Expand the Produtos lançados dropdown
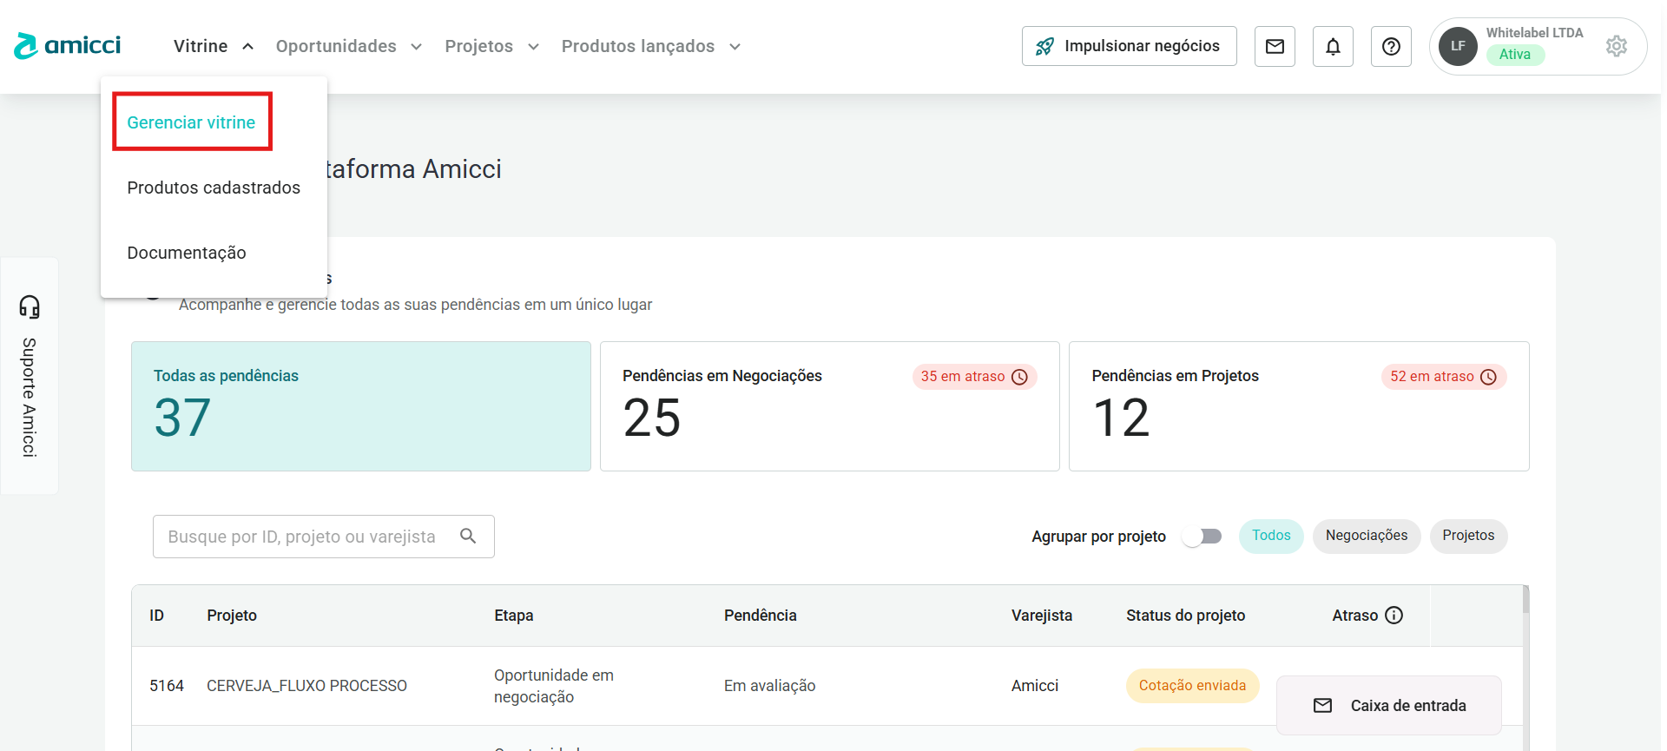Image resolution: width=1667 pixels, height=751 pixels. tap(650, 46)
